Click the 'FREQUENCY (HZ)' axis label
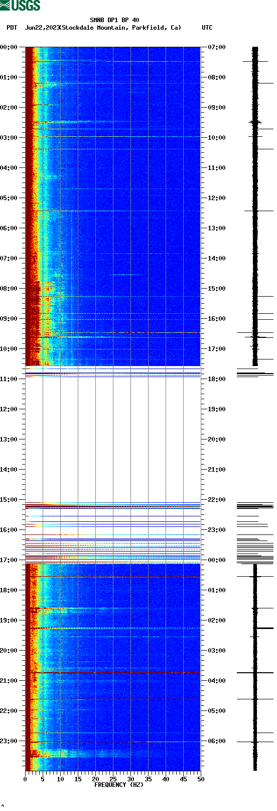Screen dimensions: 277x811 [x=119, y=784]
